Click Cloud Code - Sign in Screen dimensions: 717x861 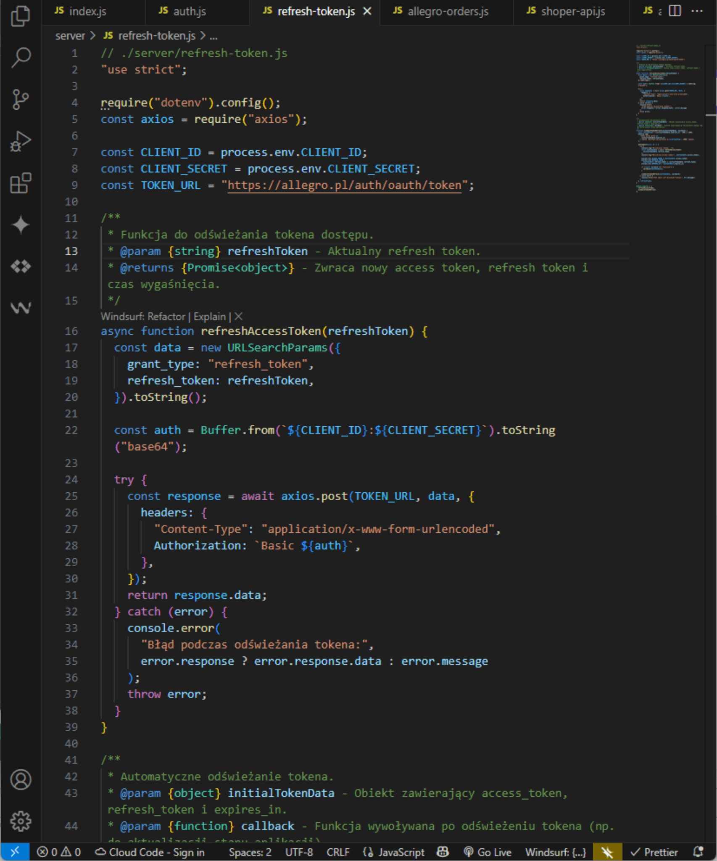[150, 852]
